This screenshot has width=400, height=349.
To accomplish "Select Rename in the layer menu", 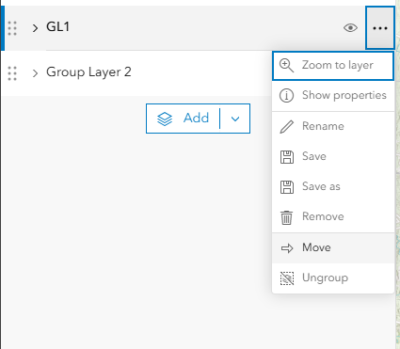I will click(x=333, y=126).
